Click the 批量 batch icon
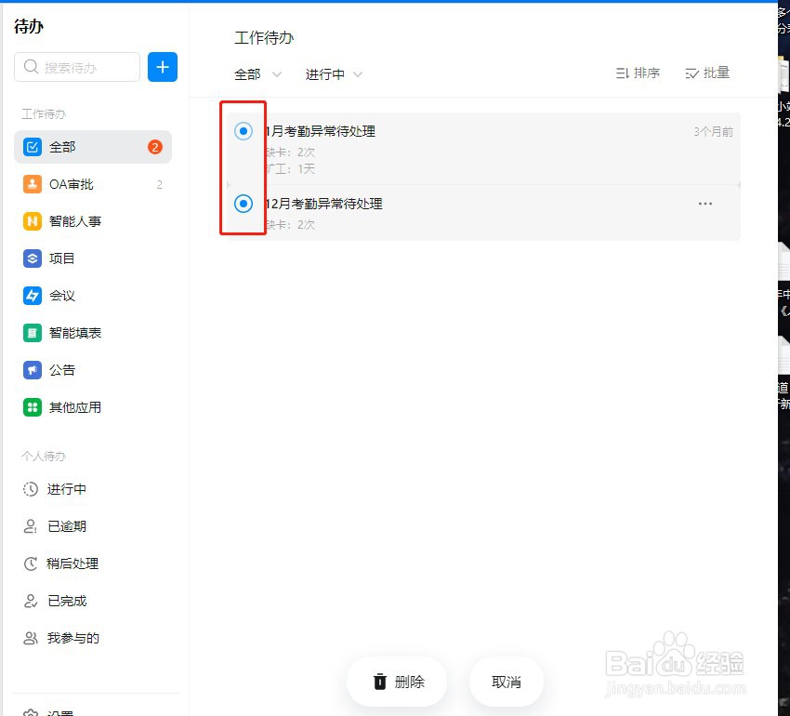790x716 pixels. click(x=691, y=73)
